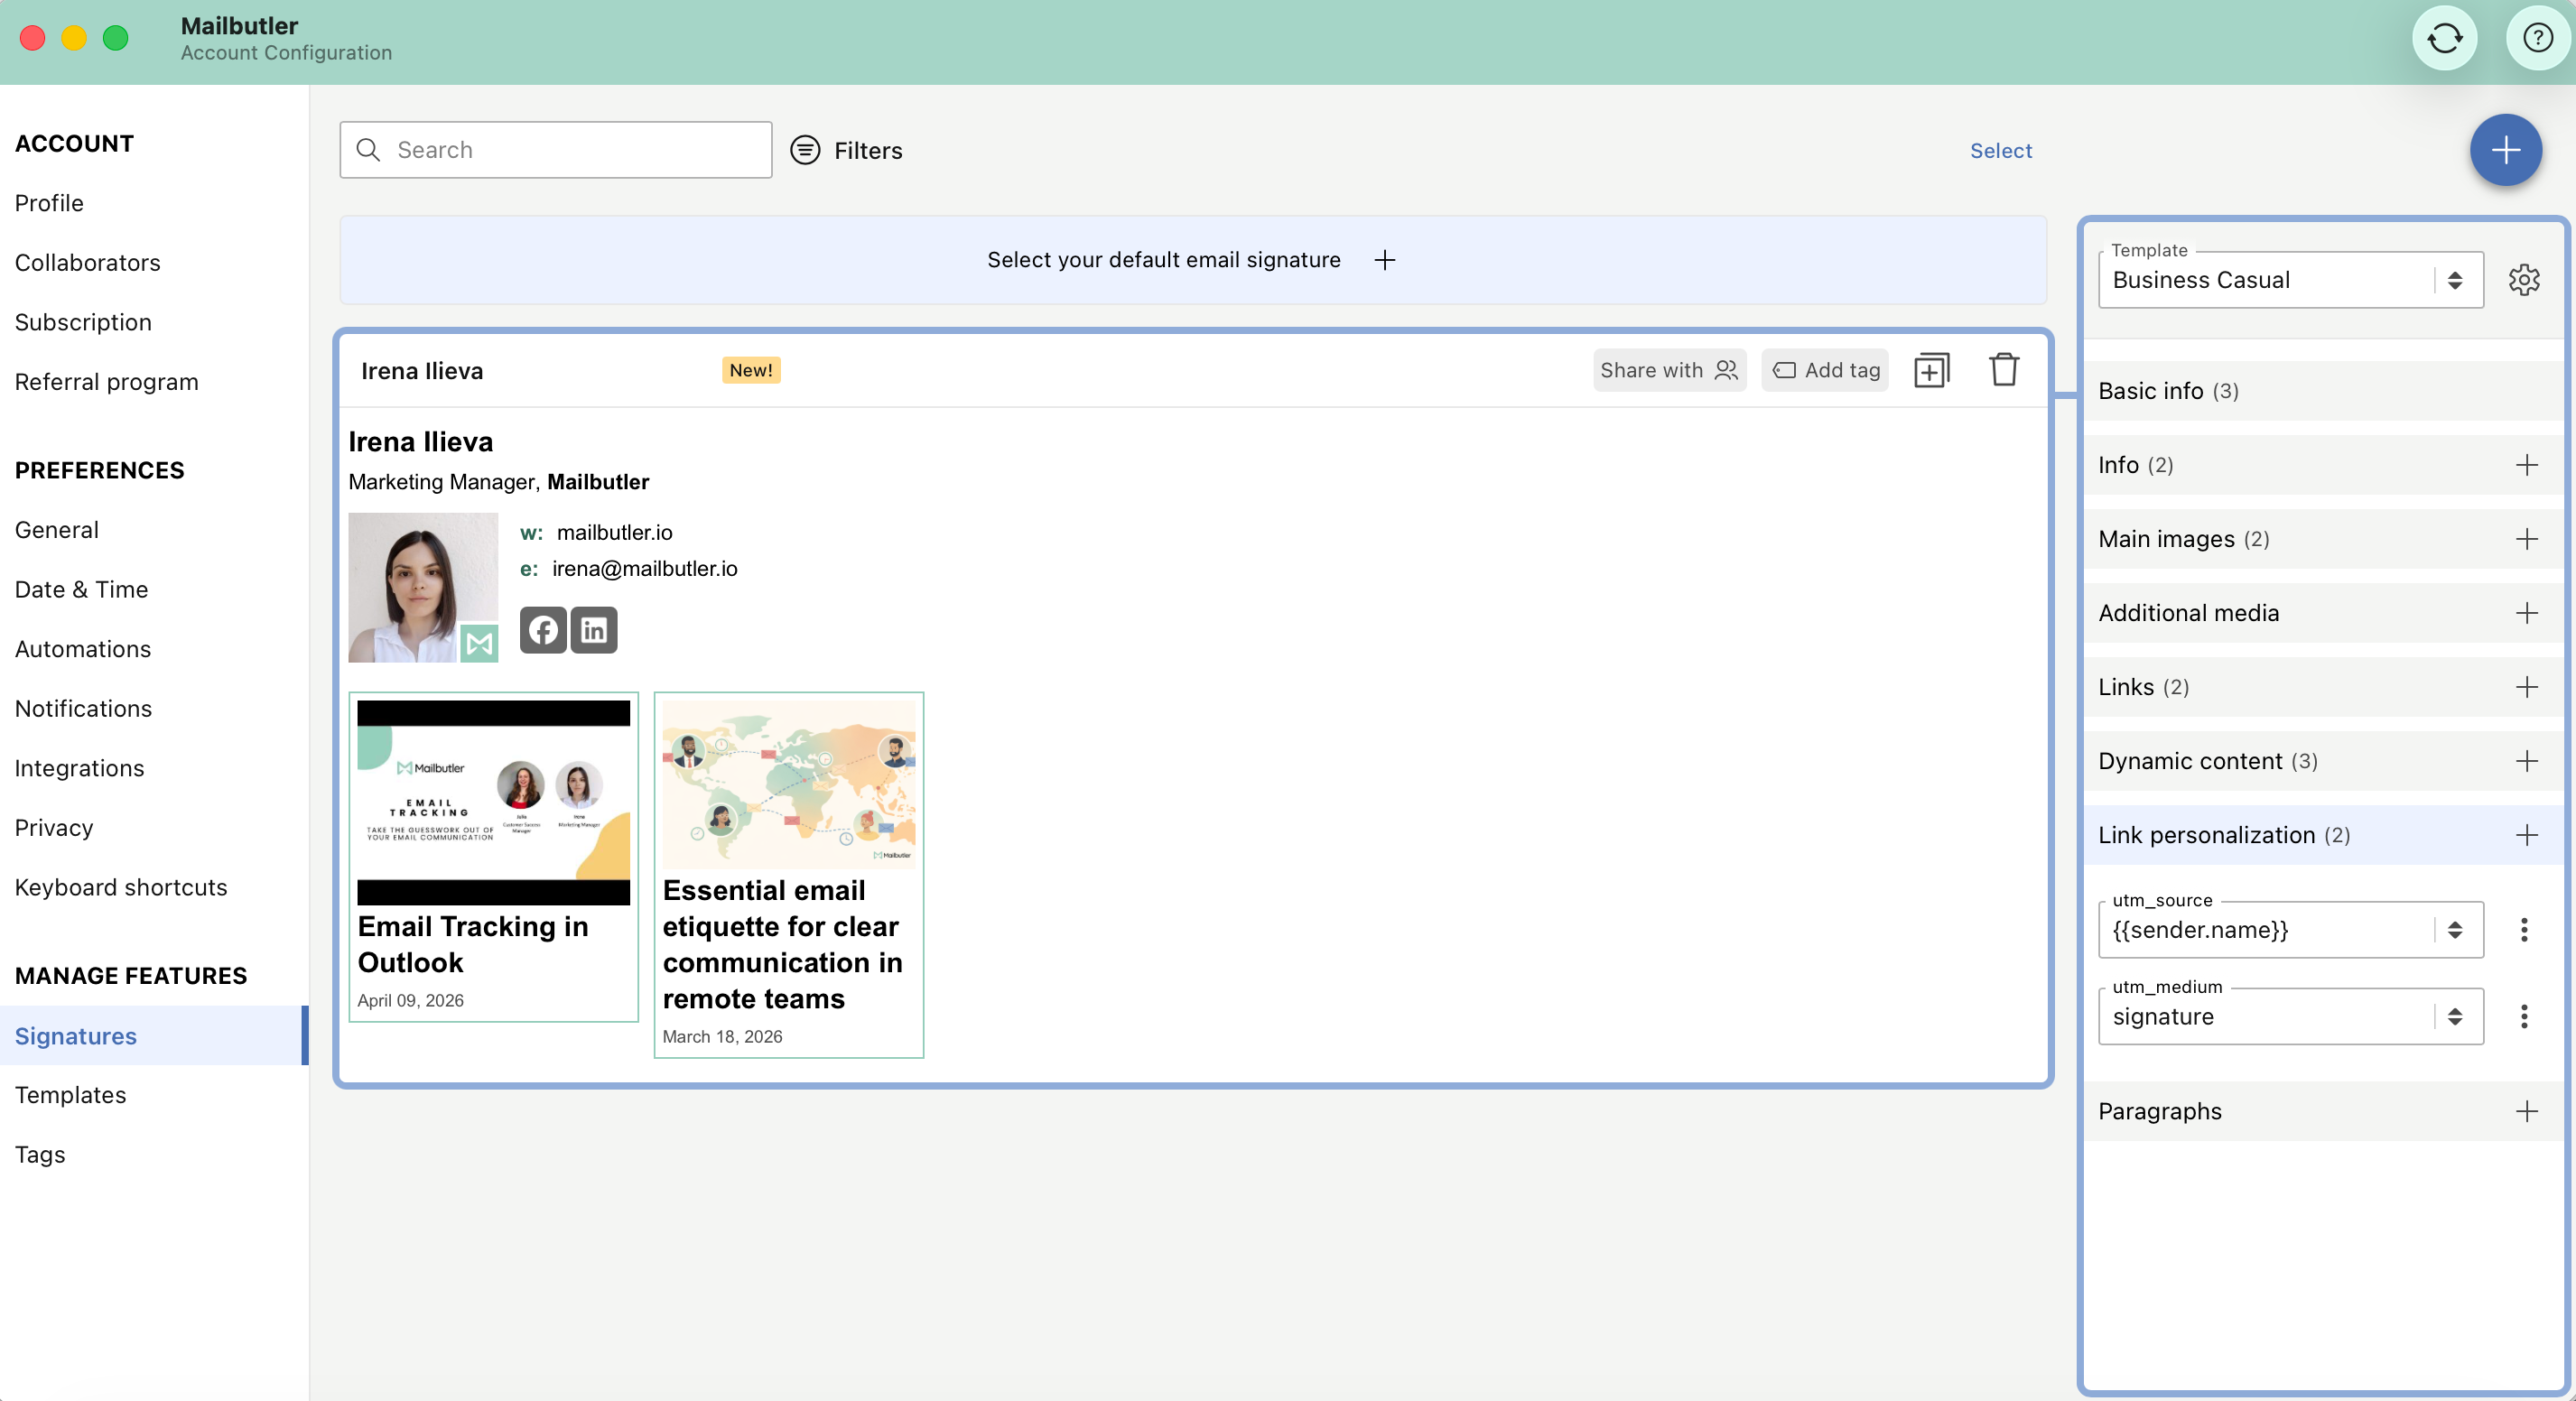This screenshot has height=1401, width=2576.
Task: Open Subscription in sidebar
Action: [x=83, y=322]
